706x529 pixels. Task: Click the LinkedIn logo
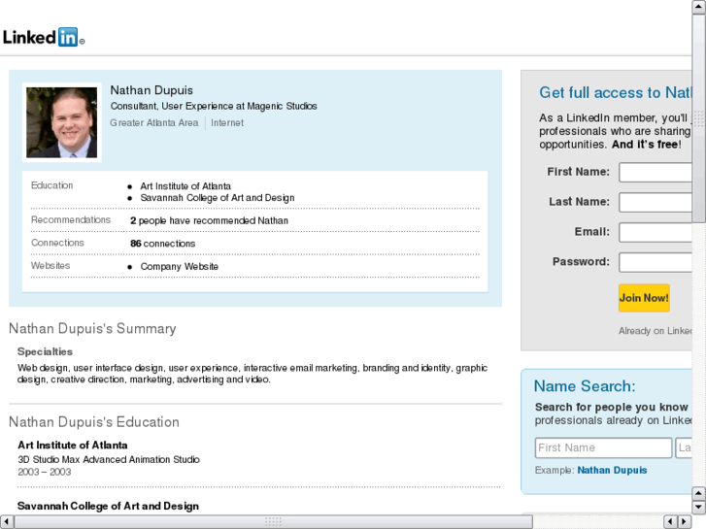[44, 37]
